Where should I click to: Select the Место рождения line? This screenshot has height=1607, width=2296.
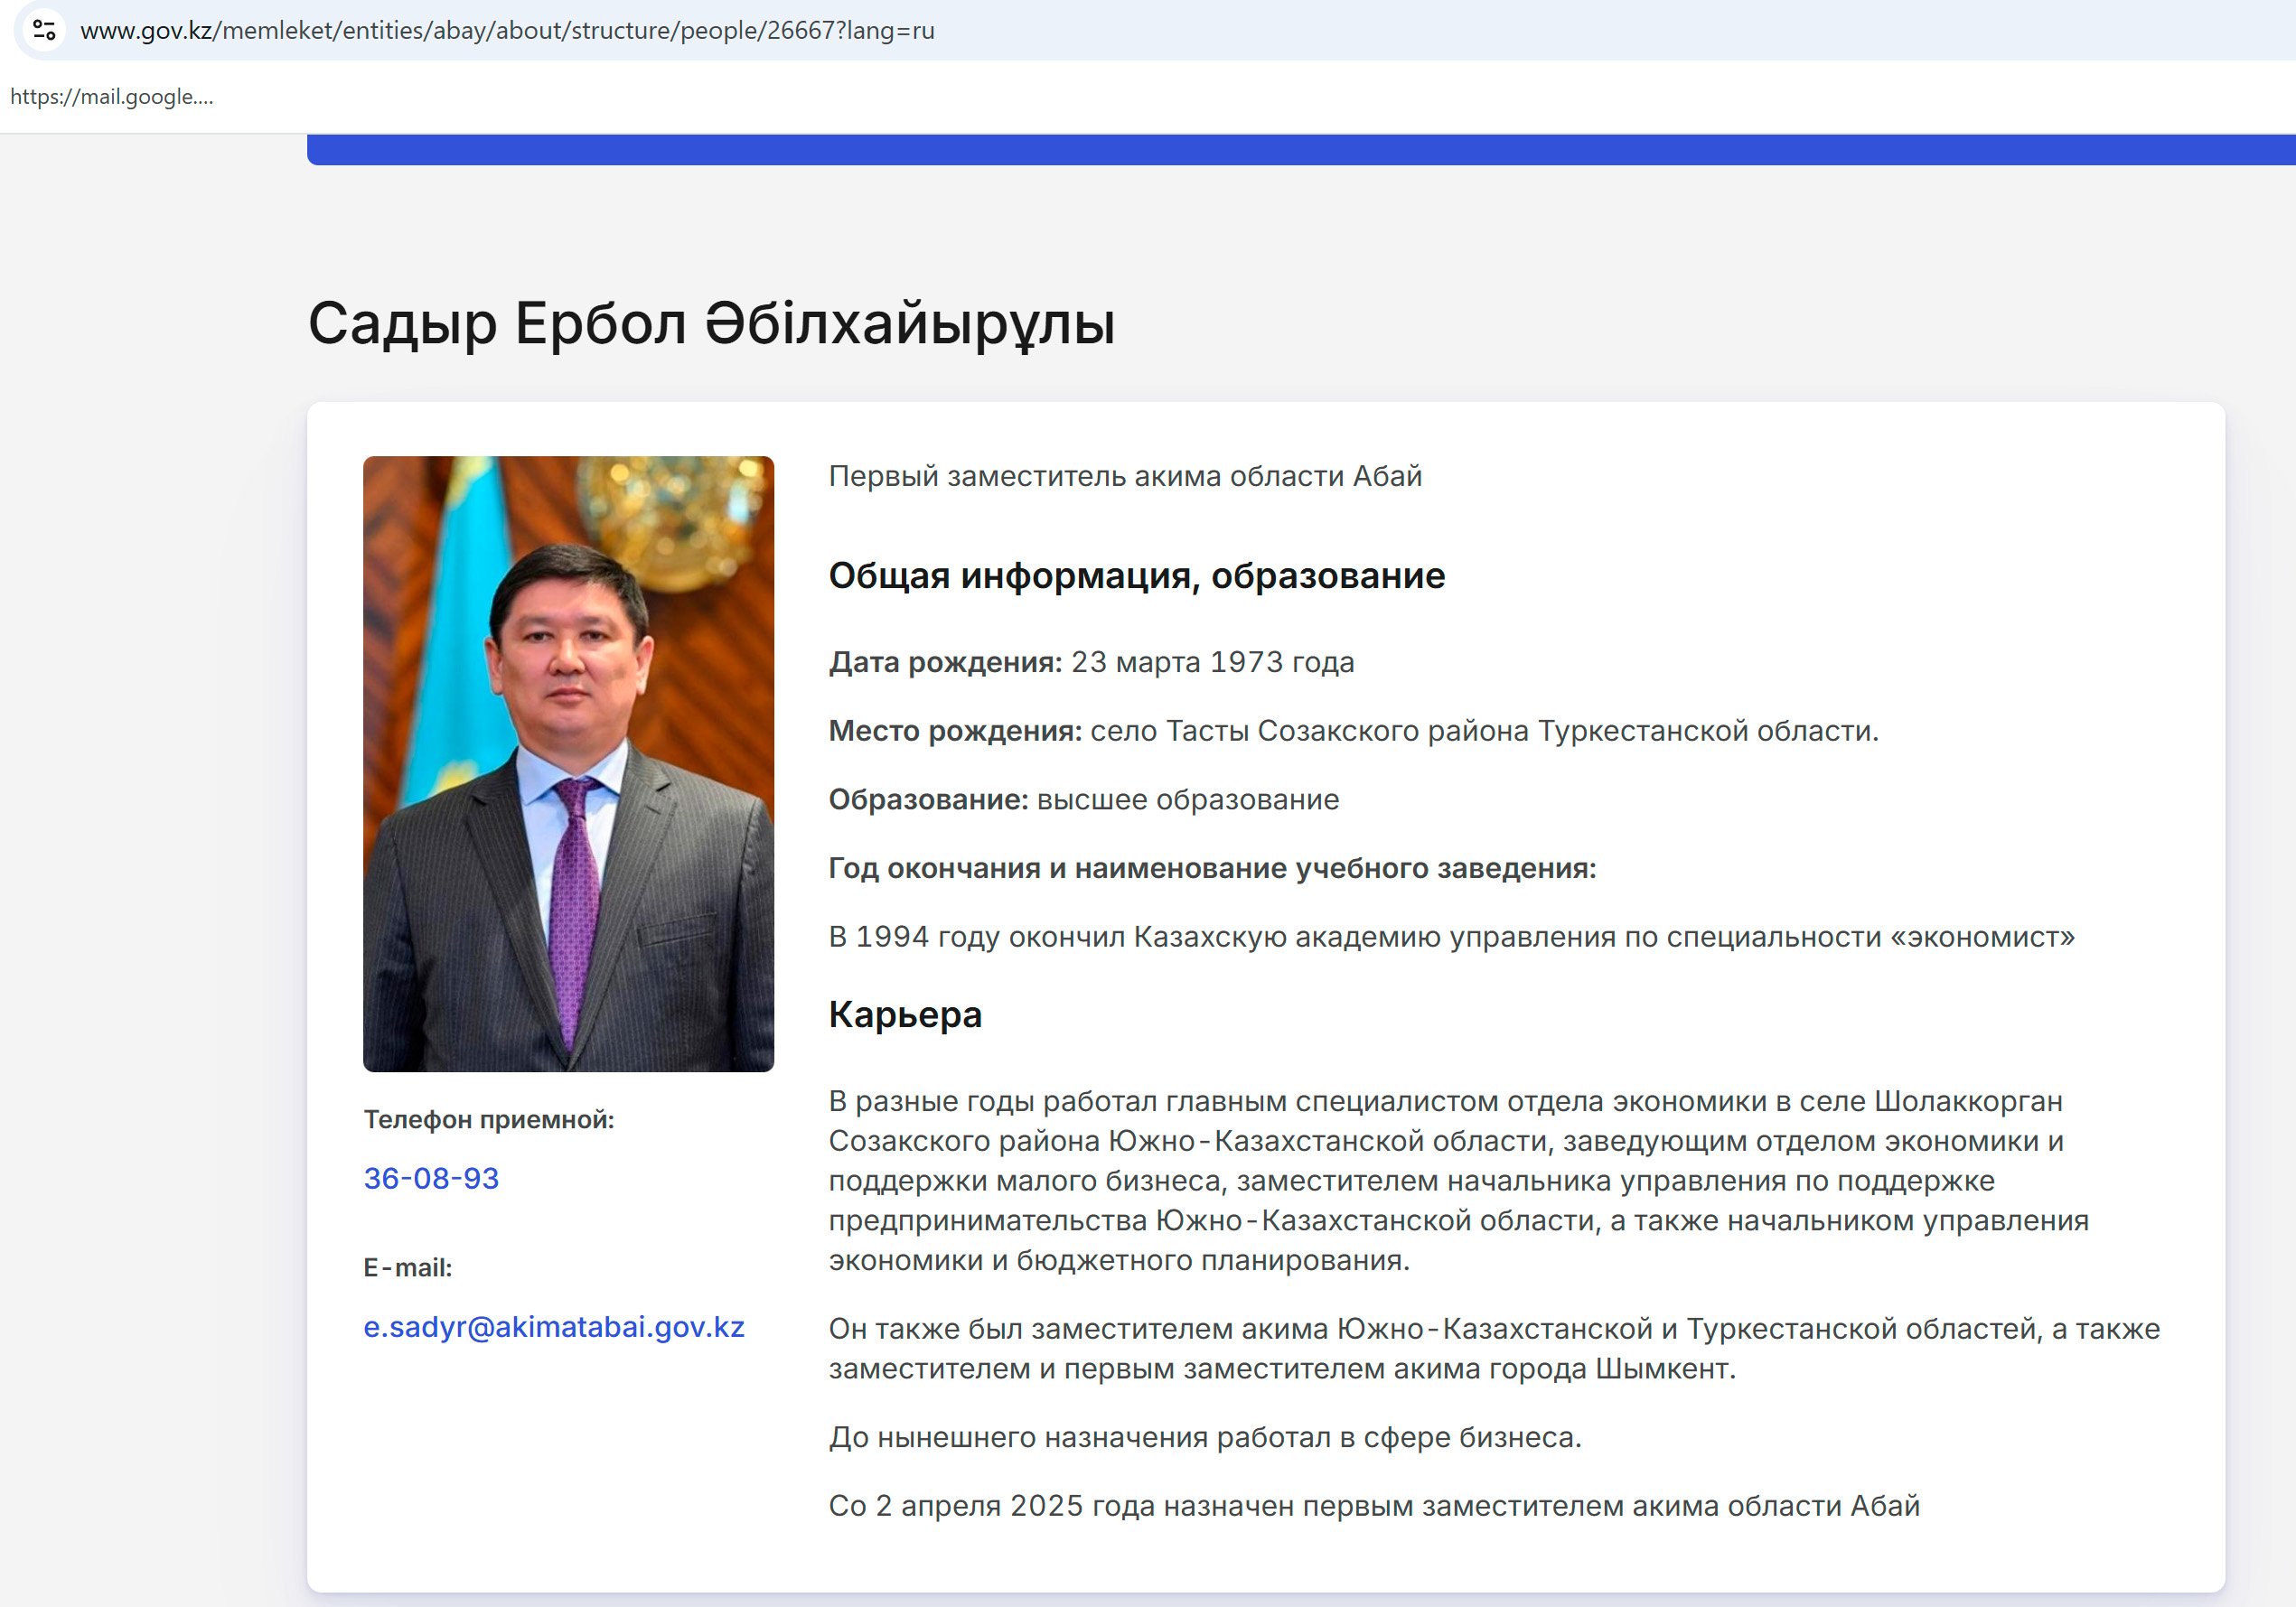(x=1354, y=731)
